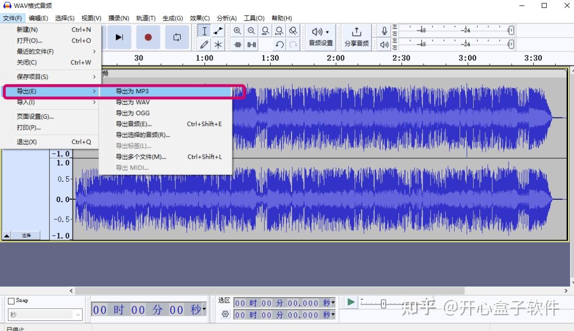Enable the Snap checkbox
Viewport: 574px width, 331px height.
pos(11,301)
